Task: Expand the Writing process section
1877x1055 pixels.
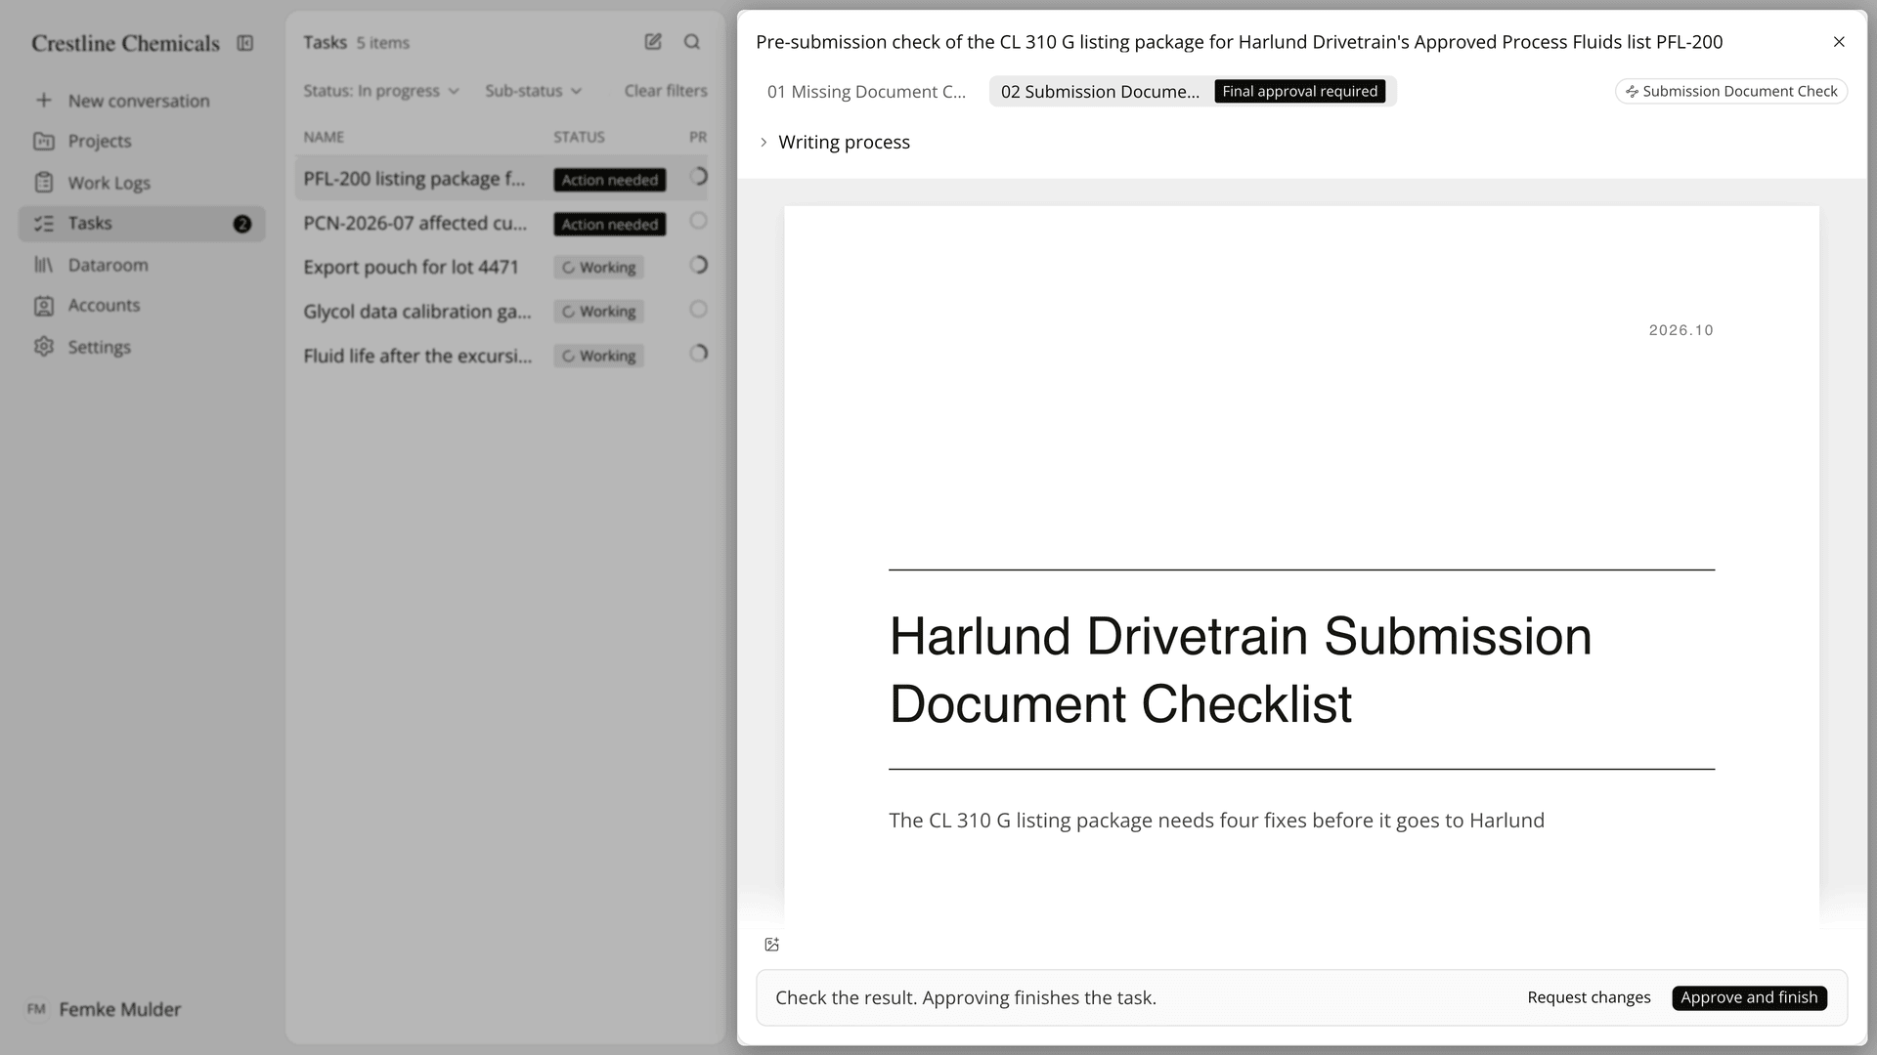Action: pos(834,143)
